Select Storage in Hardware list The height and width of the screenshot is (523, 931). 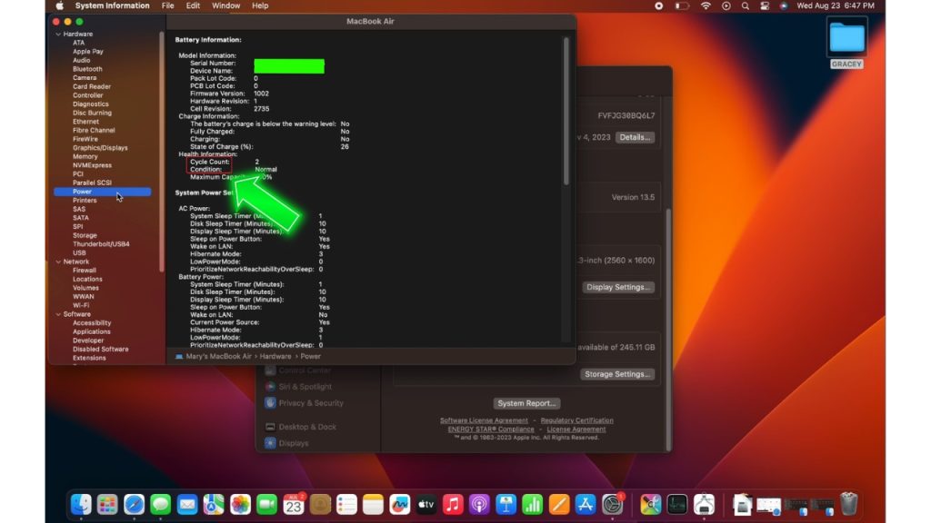click(85, 235)
